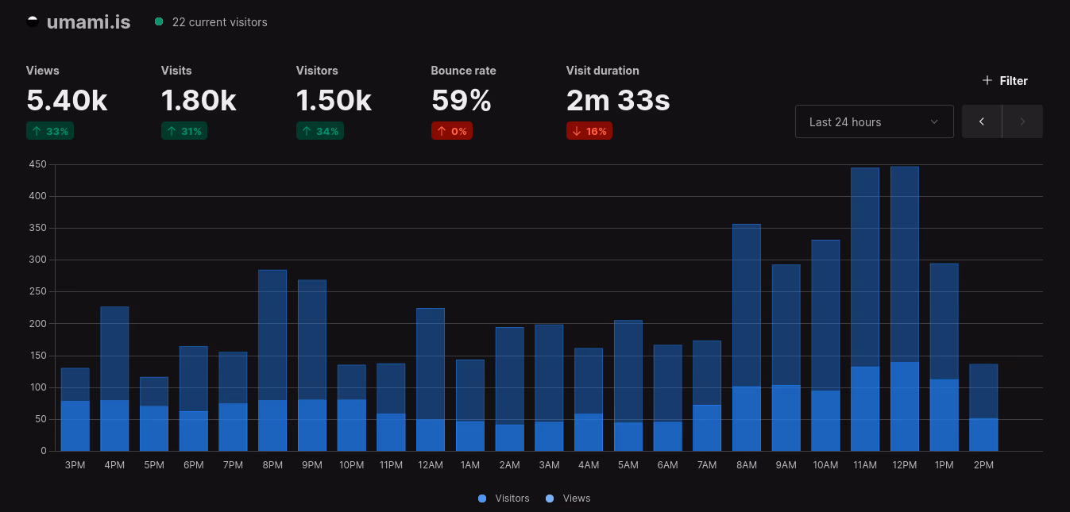Click the 10AM bar in the chart
Image resolution: width=1070 pixels, height=512 pixels.
point(825,345)
